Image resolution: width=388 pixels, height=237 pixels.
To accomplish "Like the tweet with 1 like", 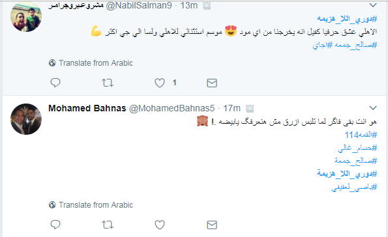I will (x=160, y=83).
